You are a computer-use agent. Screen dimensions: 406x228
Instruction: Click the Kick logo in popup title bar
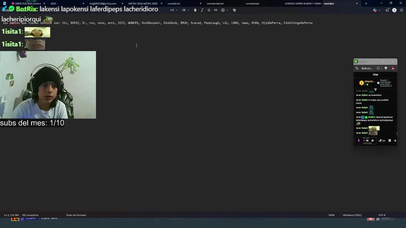(x=356, y=61)
